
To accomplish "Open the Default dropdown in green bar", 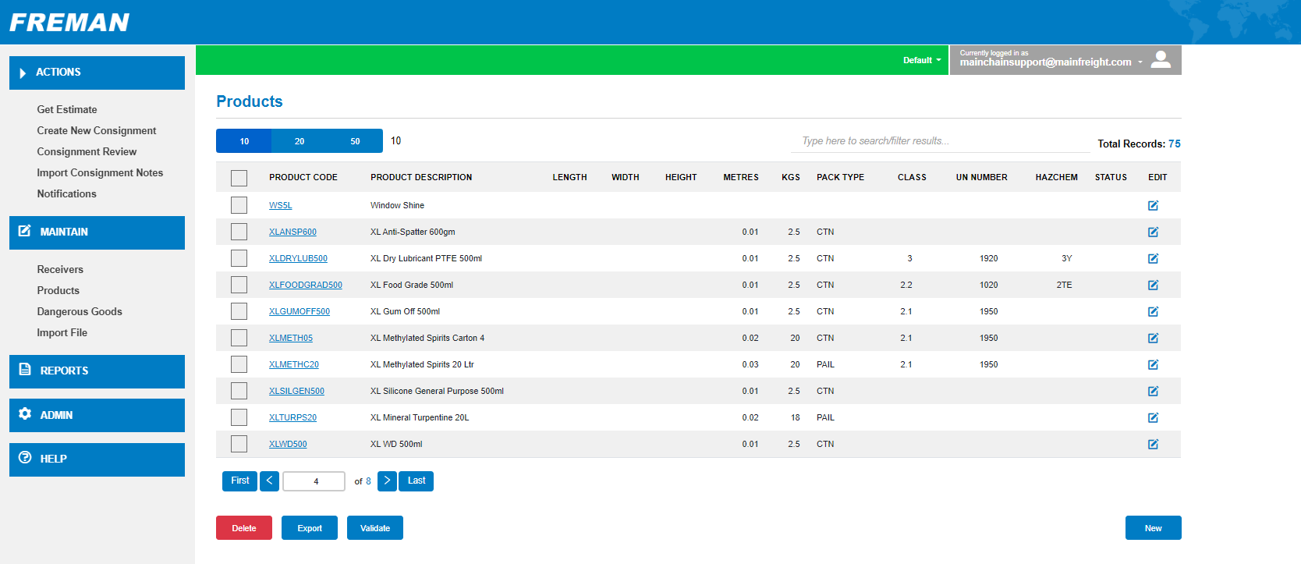I will tap(922, 60).
